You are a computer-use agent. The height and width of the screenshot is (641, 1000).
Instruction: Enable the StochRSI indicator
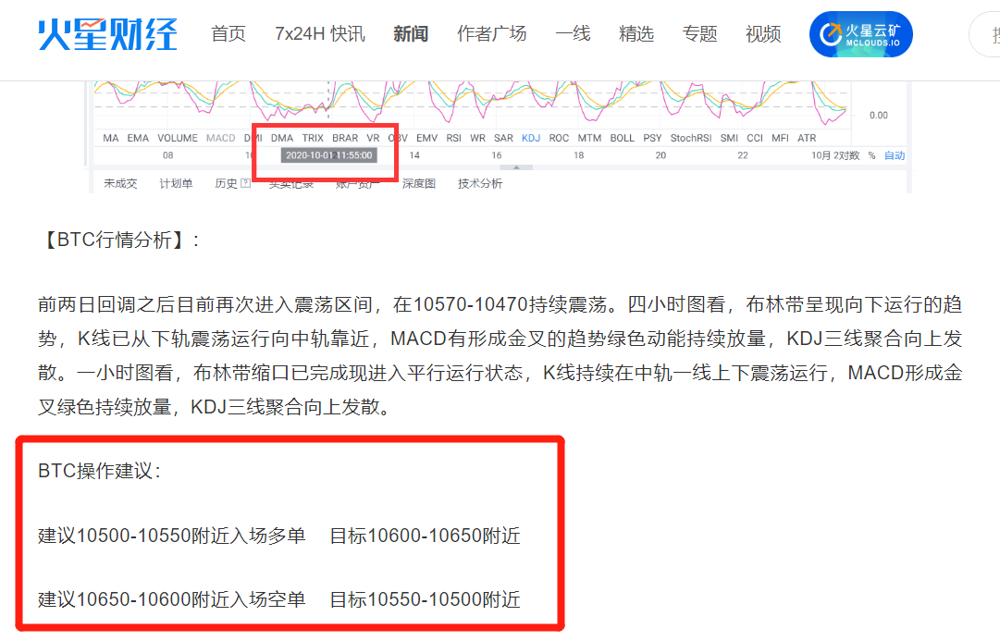point(691,137)
